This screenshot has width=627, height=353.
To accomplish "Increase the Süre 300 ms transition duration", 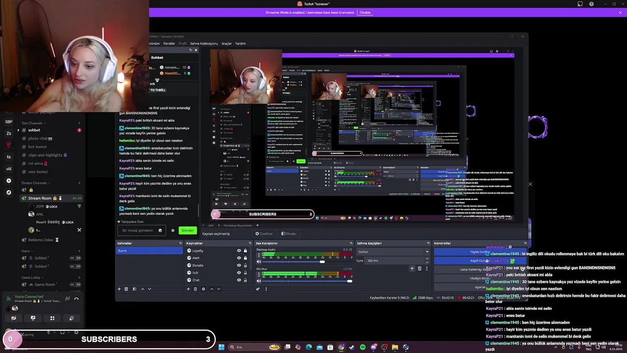I will (x=427, y=259).
